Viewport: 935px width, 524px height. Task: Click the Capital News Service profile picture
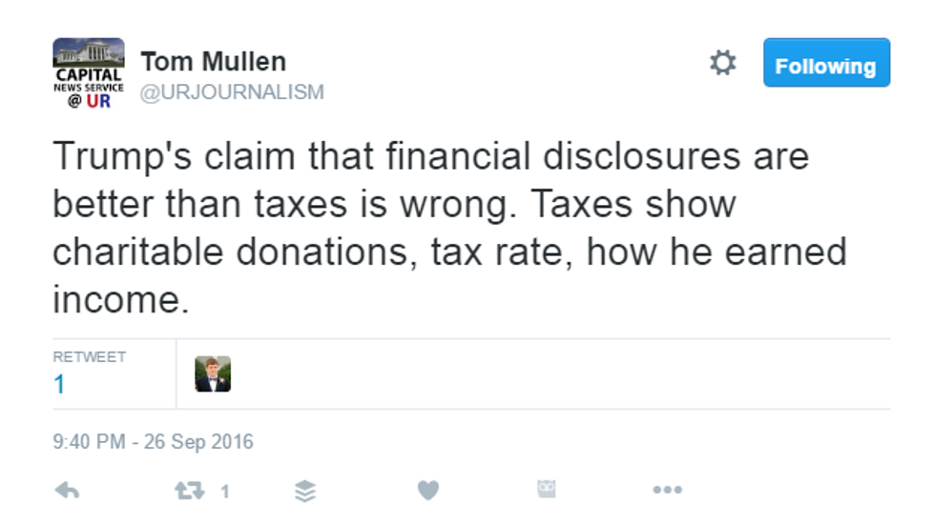88,72
